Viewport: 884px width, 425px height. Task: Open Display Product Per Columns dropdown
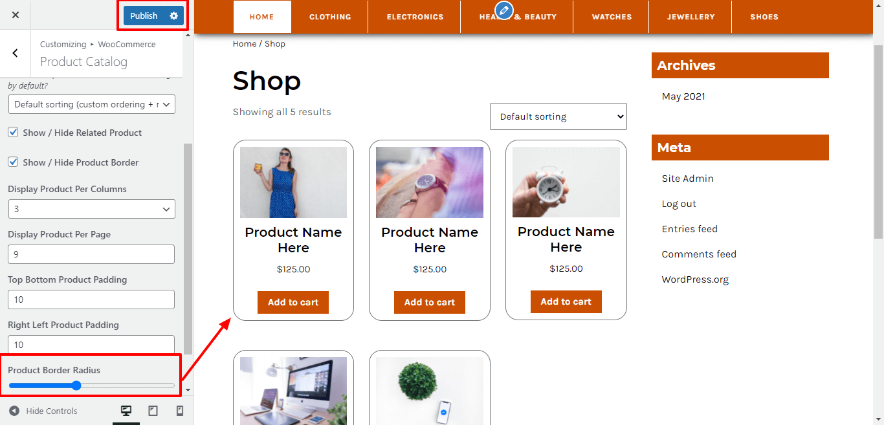(92, 209)
